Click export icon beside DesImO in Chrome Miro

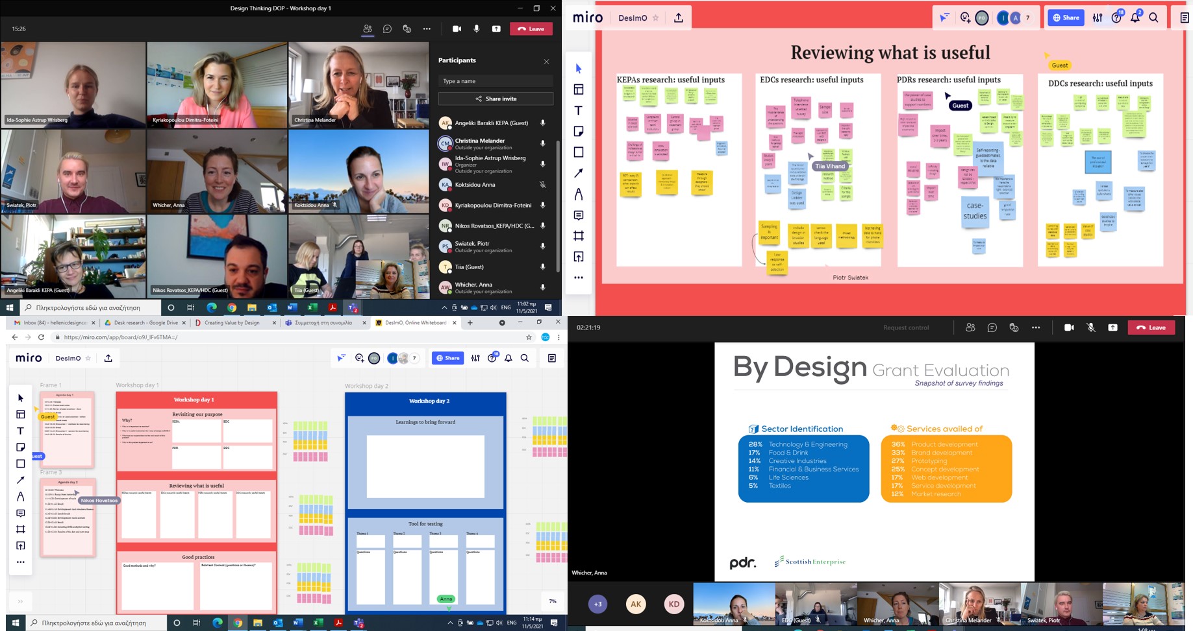point(108,358)
